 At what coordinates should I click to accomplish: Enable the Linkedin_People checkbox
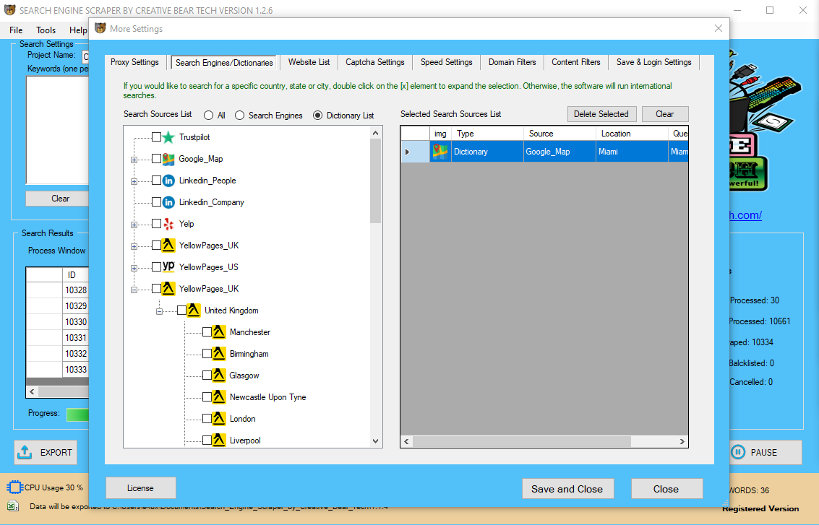(156, 180)
